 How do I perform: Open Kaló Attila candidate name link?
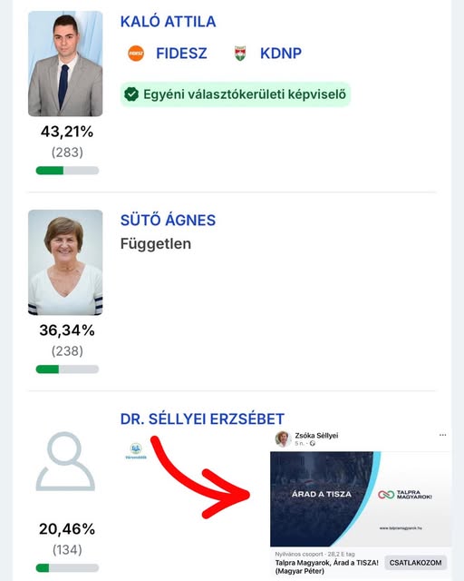point(168,22)
